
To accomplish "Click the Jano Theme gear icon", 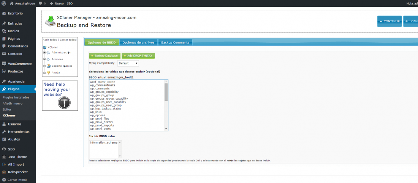I will (4, 157).
